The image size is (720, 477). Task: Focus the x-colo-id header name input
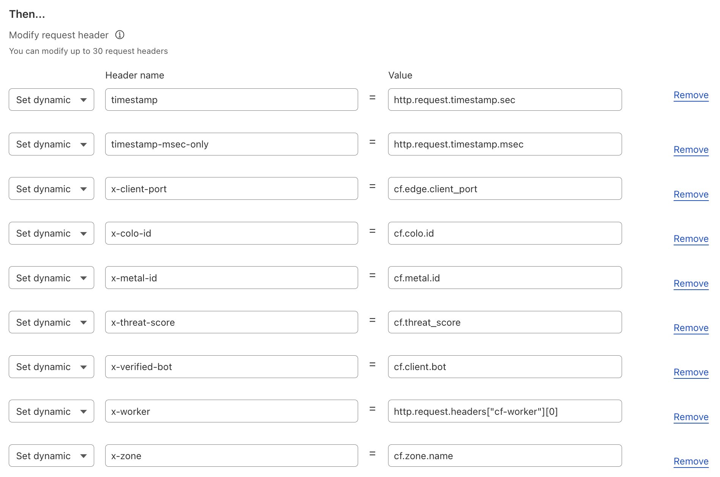(x=231, y=233)
